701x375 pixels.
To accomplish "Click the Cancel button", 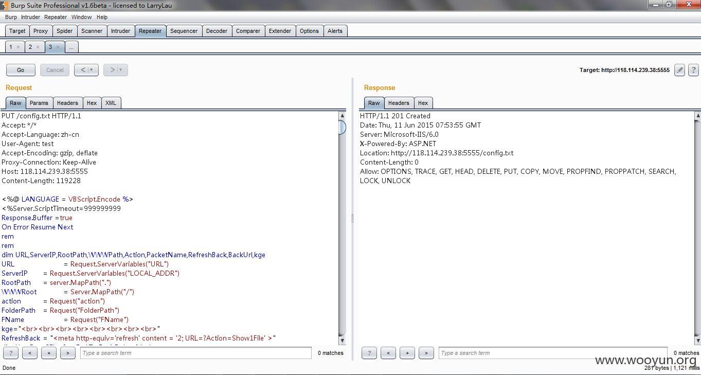I will point(55,70).
